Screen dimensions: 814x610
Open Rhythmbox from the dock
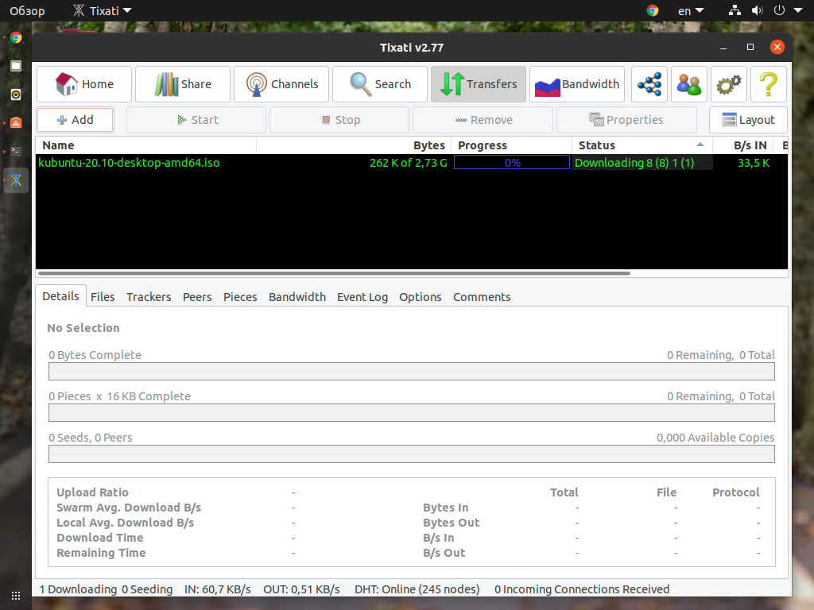[16, 95]
